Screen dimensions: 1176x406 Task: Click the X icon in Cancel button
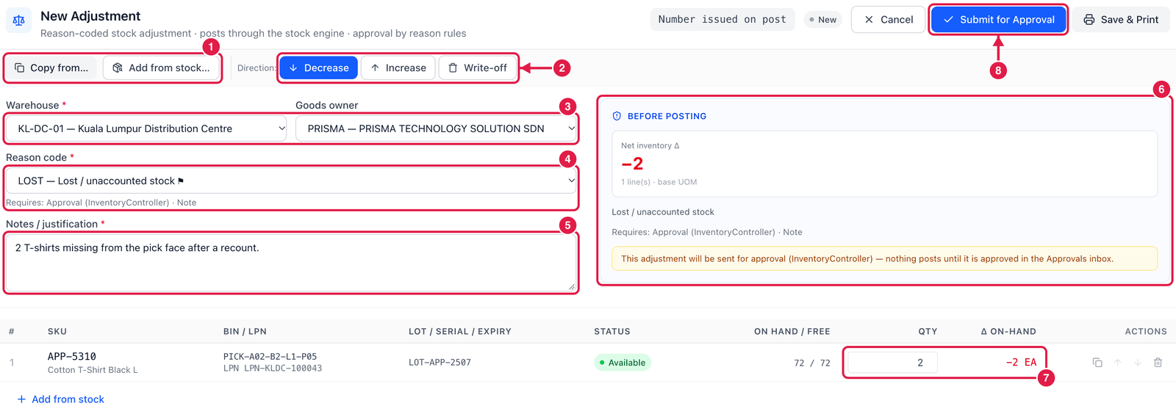[x=869, y=20]
